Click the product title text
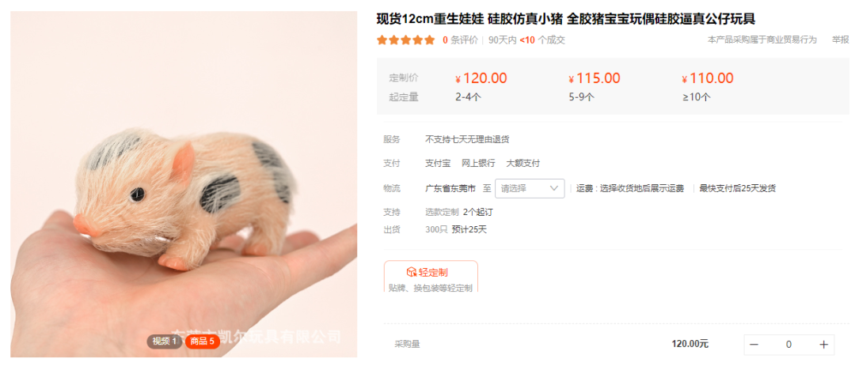 566,20
